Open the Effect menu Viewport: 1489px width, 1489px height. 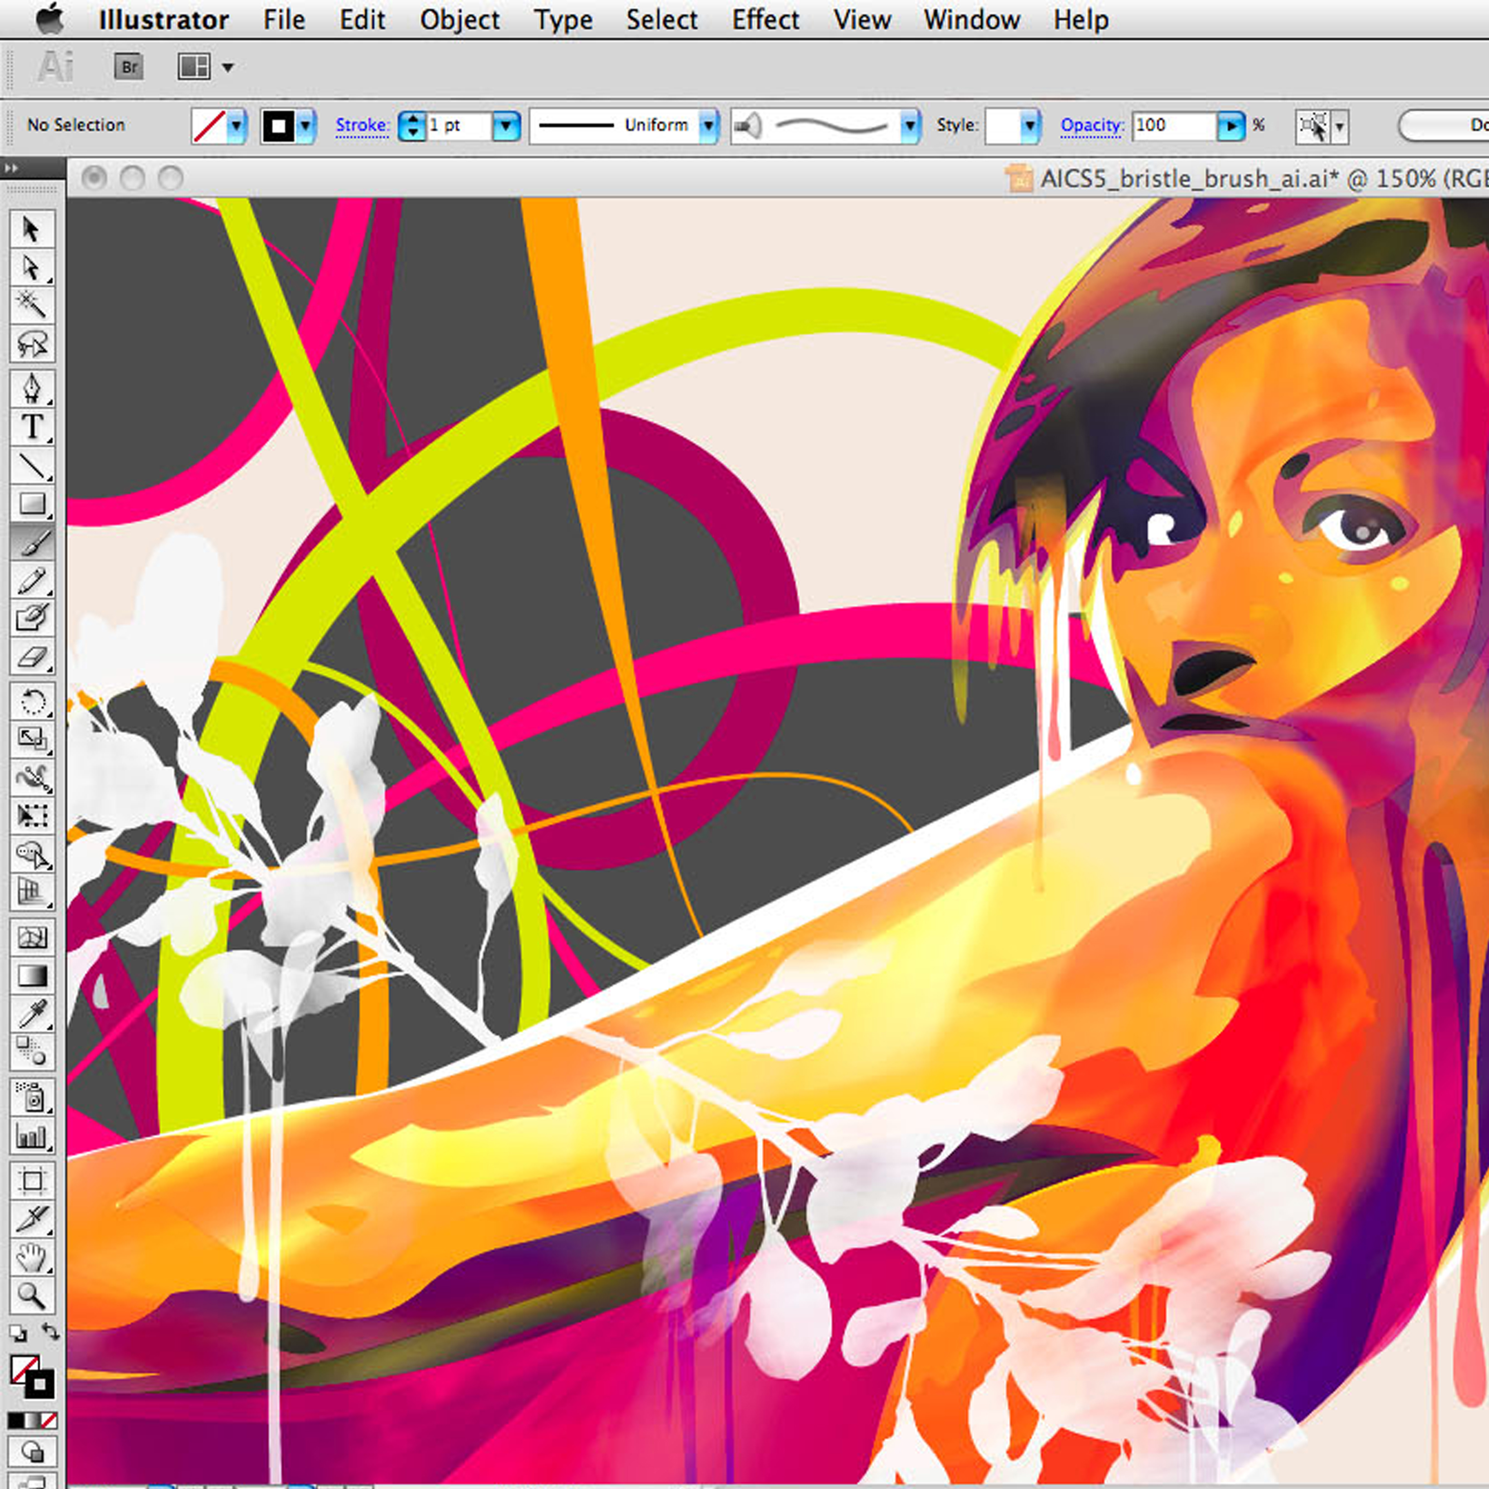766,20
